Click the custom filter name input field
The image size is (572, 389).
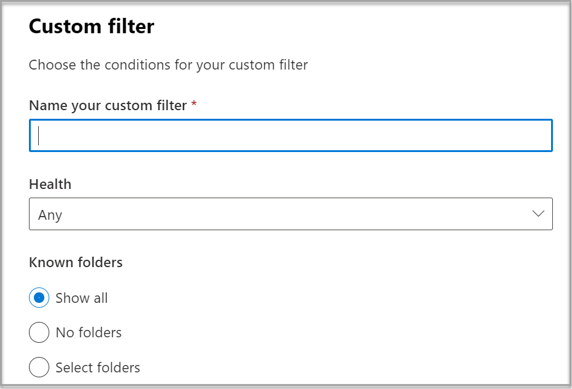pos(291,135)
